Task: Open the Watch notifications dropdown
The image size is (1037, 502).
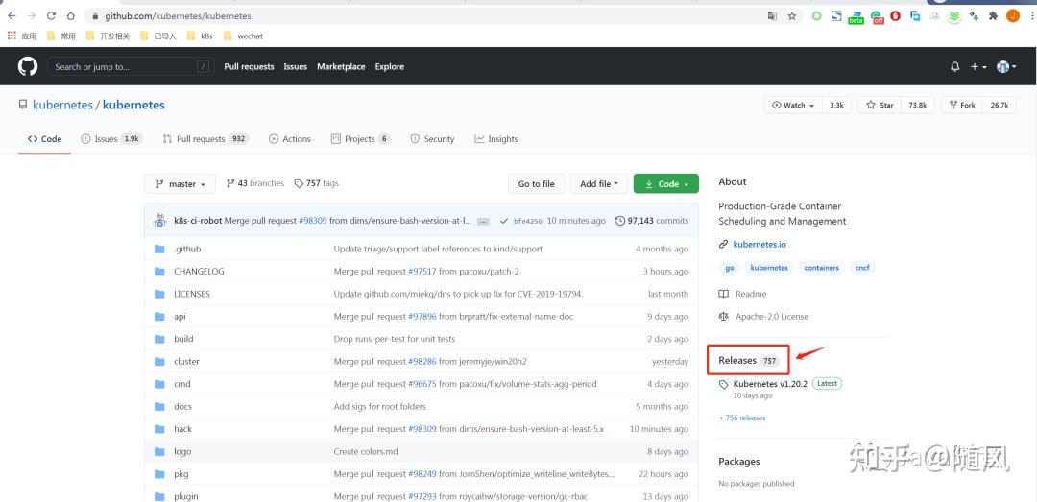Action: [x=794, y=106]
